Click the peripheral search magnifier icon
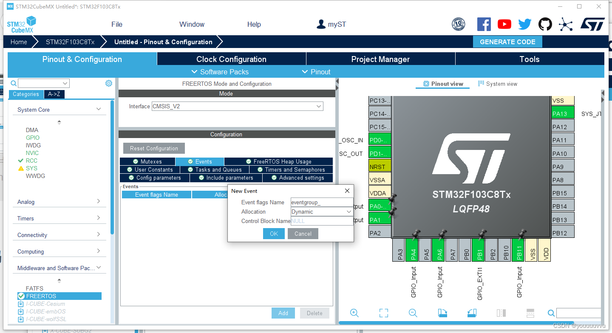The image size is (612, 333). 14,83
